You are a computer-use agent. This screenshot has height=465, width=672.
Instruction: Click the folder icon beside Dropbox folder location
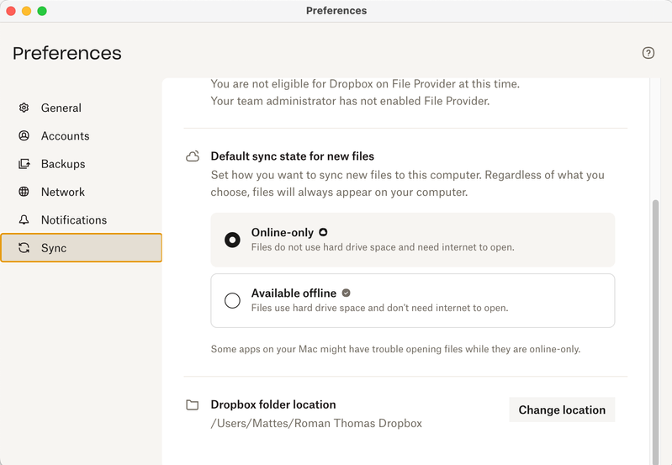point(193,405)
